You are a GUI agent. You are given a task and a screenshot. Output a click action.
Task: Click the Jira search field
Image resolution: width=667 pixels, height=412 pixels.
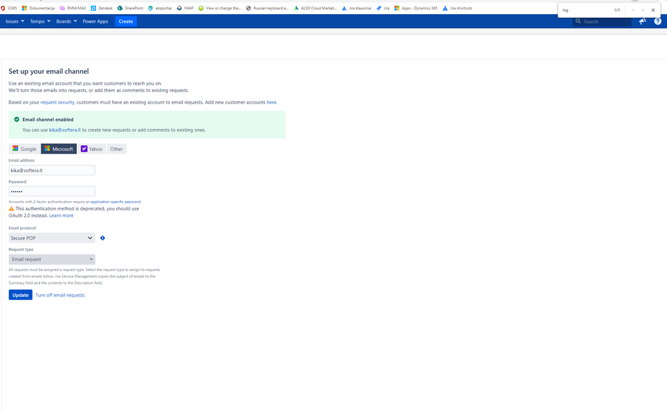(x=602, y=21)
